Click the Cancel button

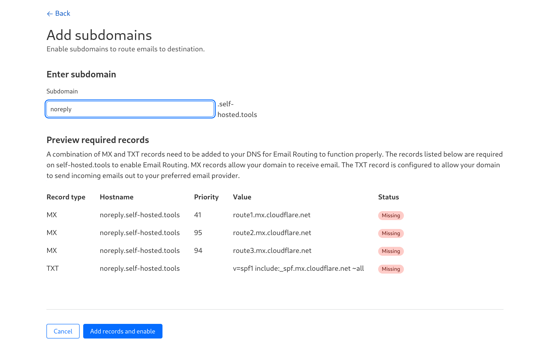click(x=63, y=331)
